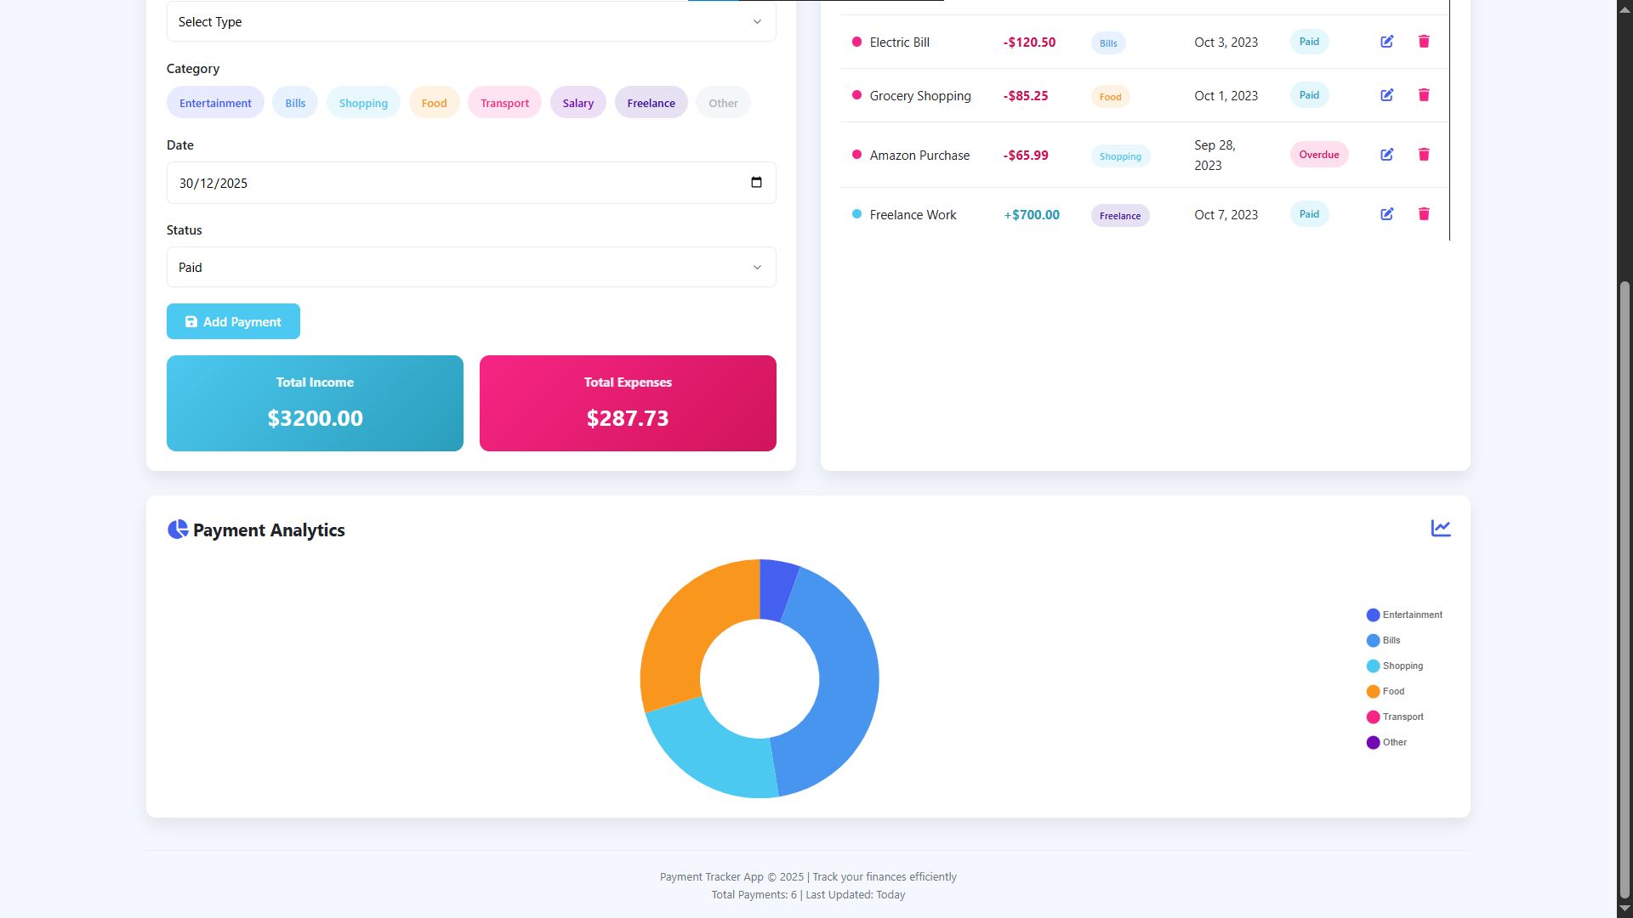
Task: Click the Overdue status badge
Action: tap(1318, 155)
